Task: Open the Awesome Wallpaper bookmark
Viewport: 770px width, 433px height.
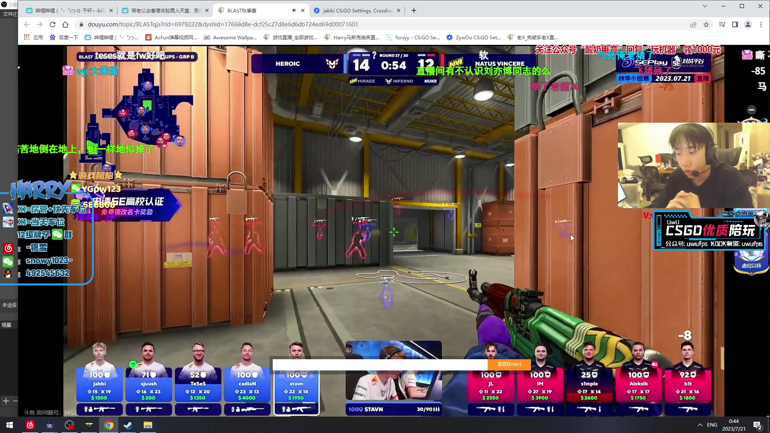Action: click(230, 37)
